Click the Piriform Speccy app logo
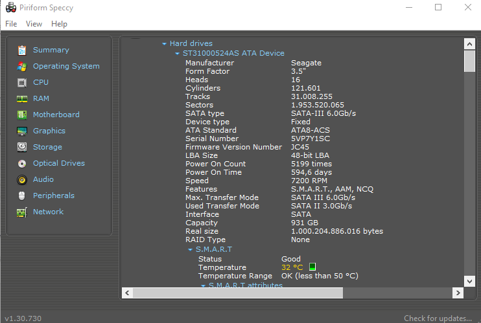This screenshot has height=323, width=481. pyautogui.click(x=11, y=8)
